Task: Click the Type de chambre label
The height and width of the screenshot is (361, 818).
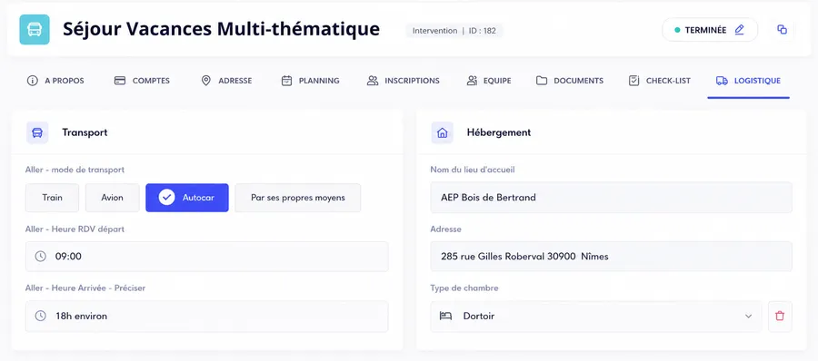Action: click(x=464, y=288)
